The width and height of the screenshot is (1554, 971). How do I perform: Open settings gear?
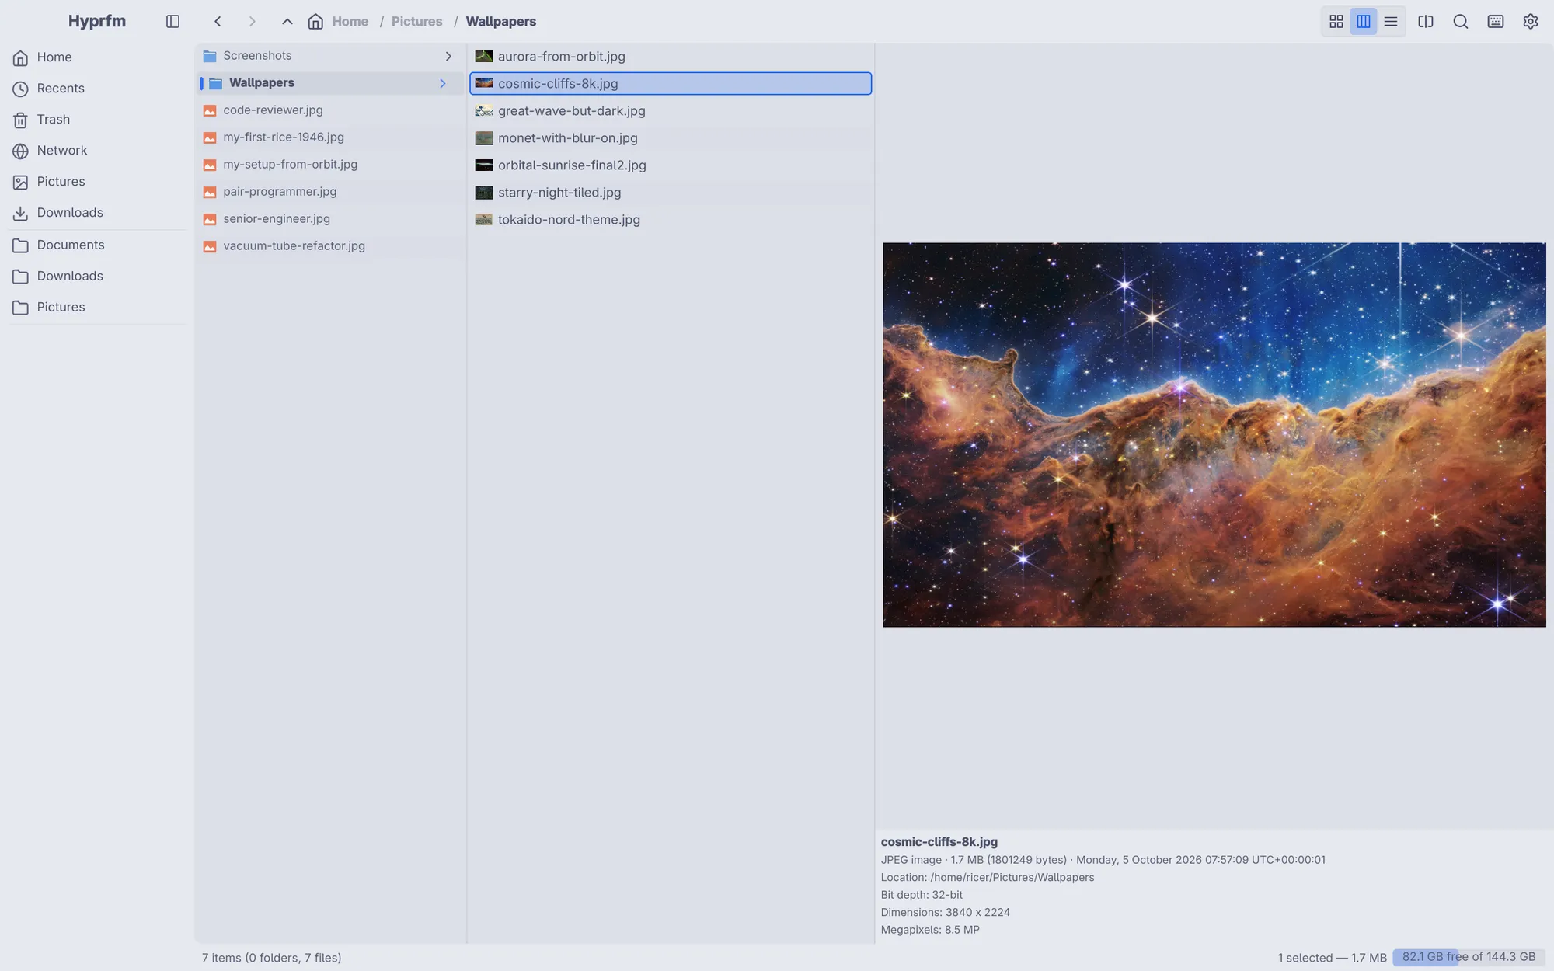pos(1531,22)
